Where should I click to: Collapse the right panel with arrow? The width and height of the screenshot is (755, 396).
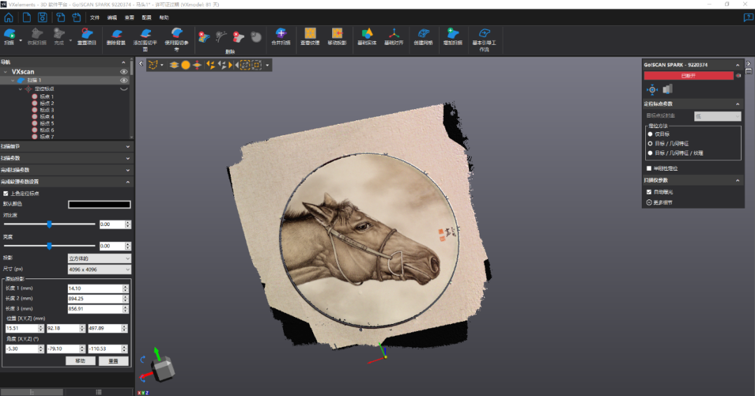click(748, 64)
